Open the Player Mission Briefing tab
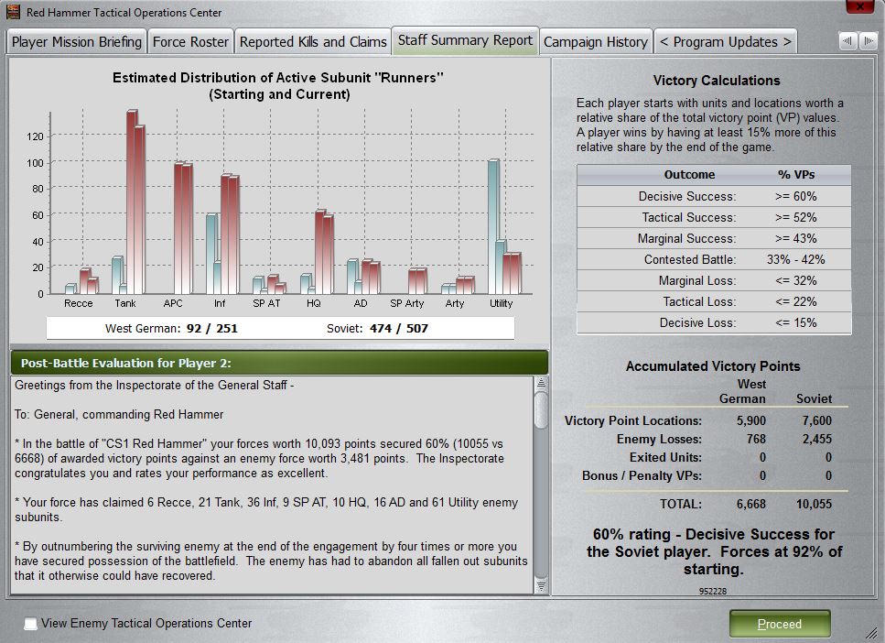This screenshot has width=885, height=643. [x=76, y=42]
